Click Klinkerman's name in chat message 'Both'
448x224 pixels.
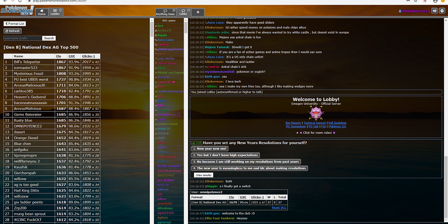tap(214, 181)
